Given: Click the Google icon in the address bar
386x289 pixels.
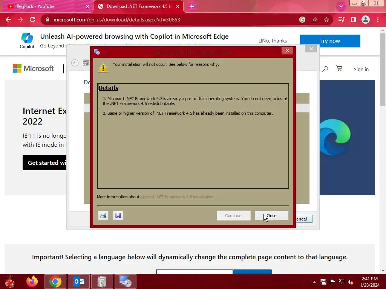Looking at the screenshot, I should (x=302, y=20).
